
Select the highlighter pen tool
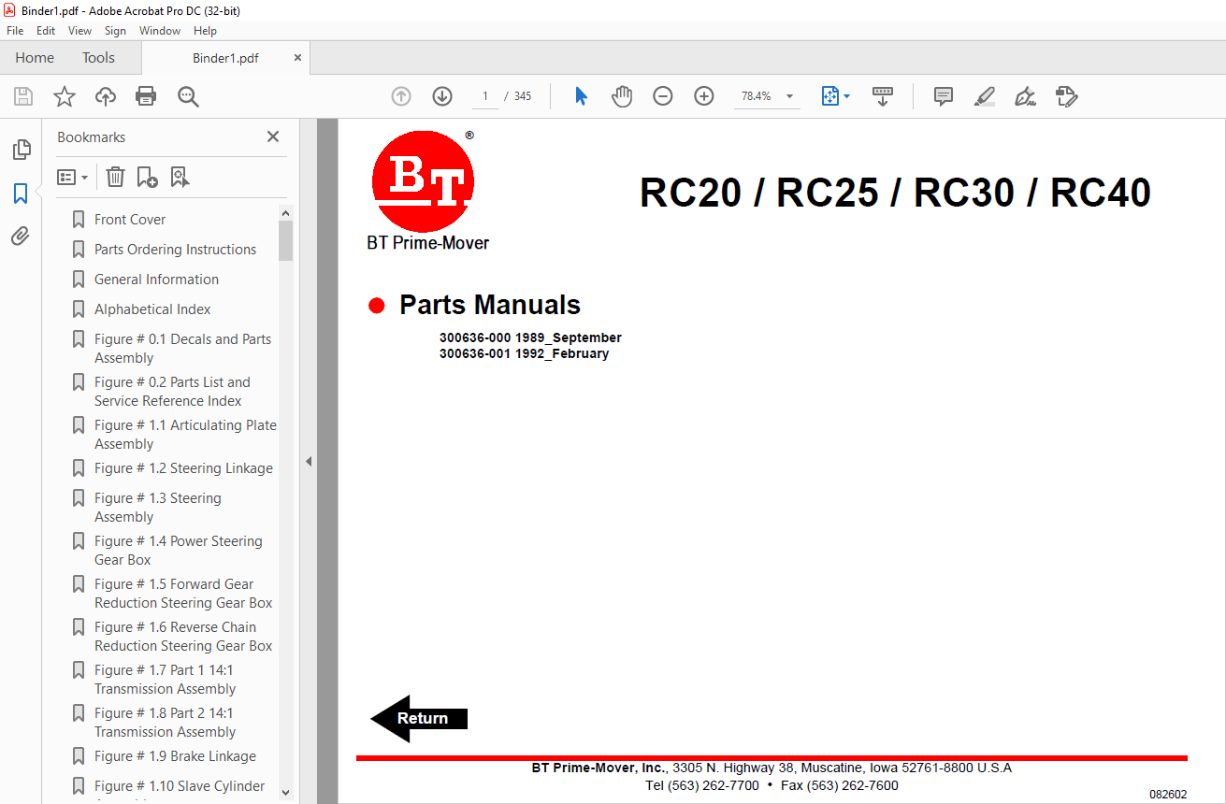[x=984, y=96]
